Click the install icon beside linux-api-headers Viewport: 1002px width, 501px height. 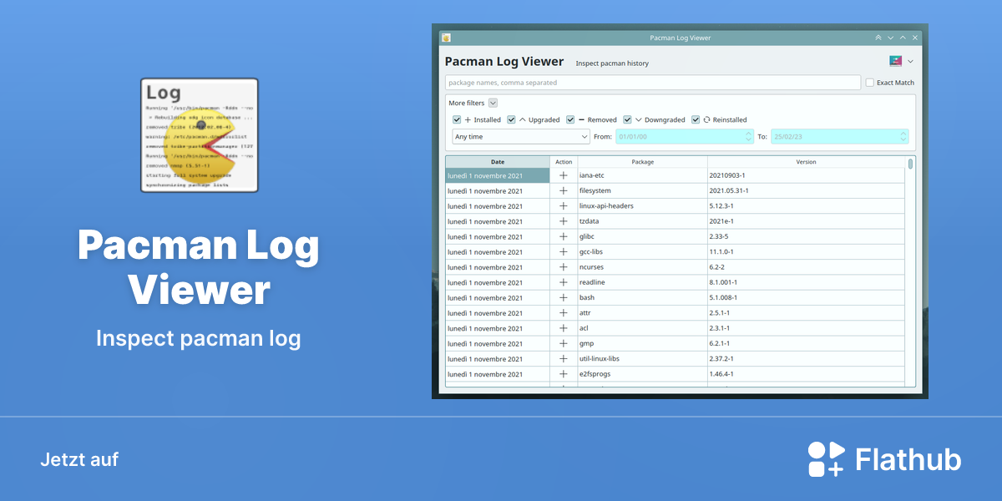pyautogui.click(x=564, y=206)
